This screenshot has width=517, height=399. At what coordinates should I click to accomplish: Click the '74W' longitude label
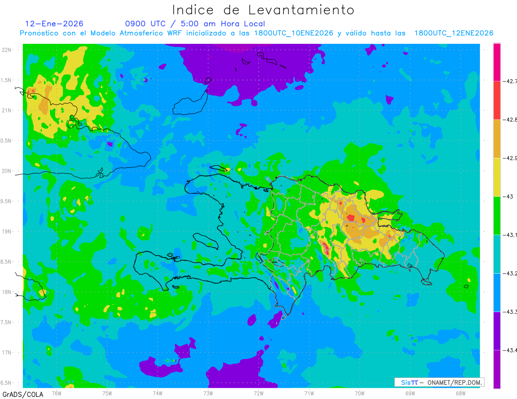158,393
